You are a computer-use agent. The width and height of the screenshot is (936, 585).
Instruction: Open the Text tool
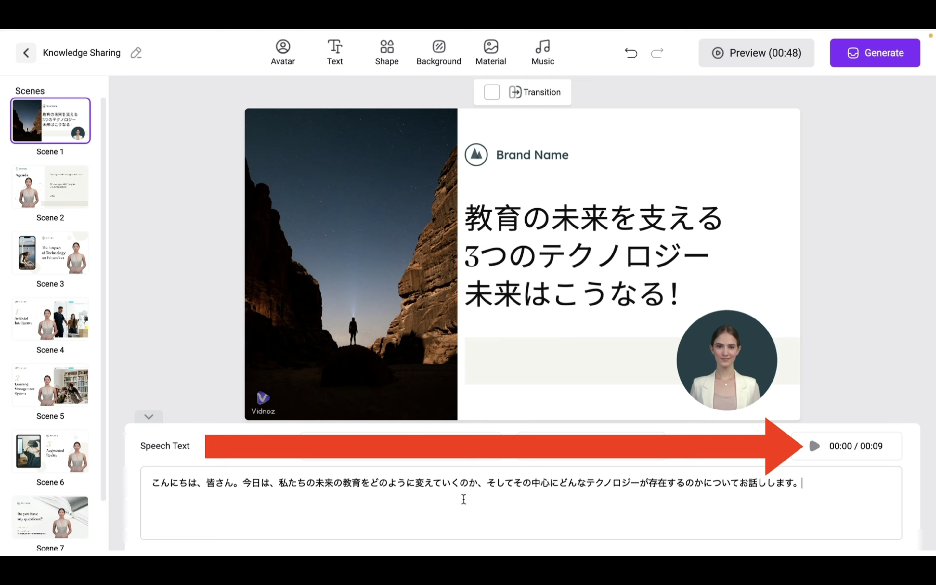click(334, 52)
